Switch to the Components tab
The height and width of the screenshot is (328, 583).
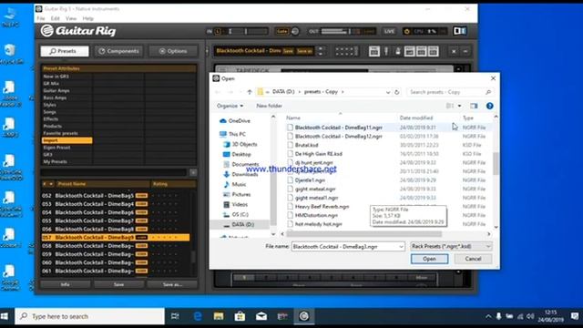(119, 51)
